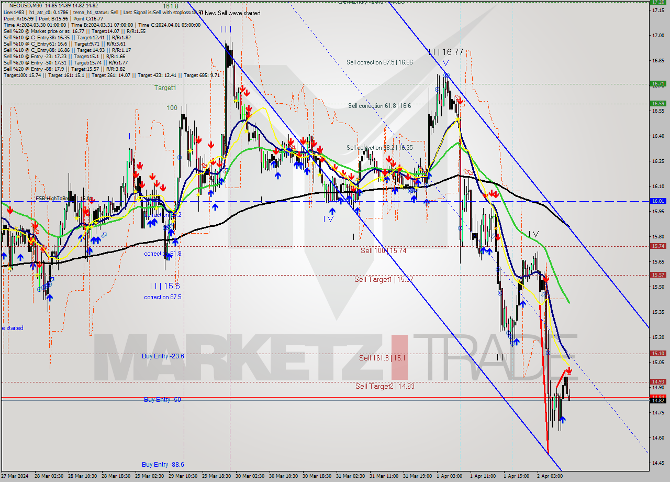
Task: Click the blue 16.01 price tag
Action: coord(657,201)
